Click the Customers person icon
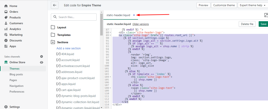The image size is (268, 109). point(6,23)
